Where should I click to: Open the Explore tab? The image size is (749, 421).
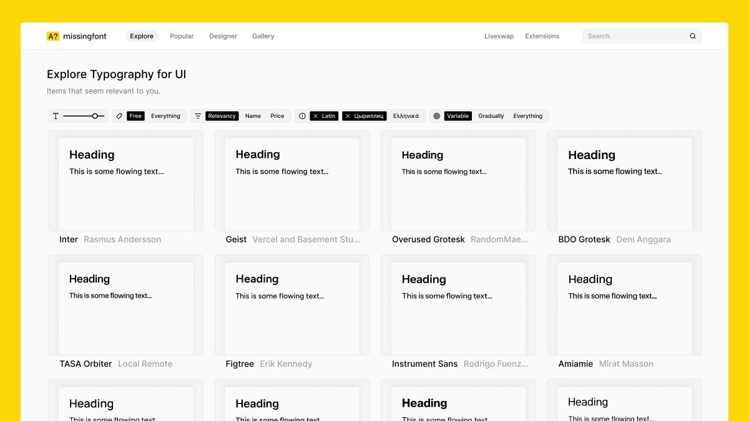coord(142,36)
